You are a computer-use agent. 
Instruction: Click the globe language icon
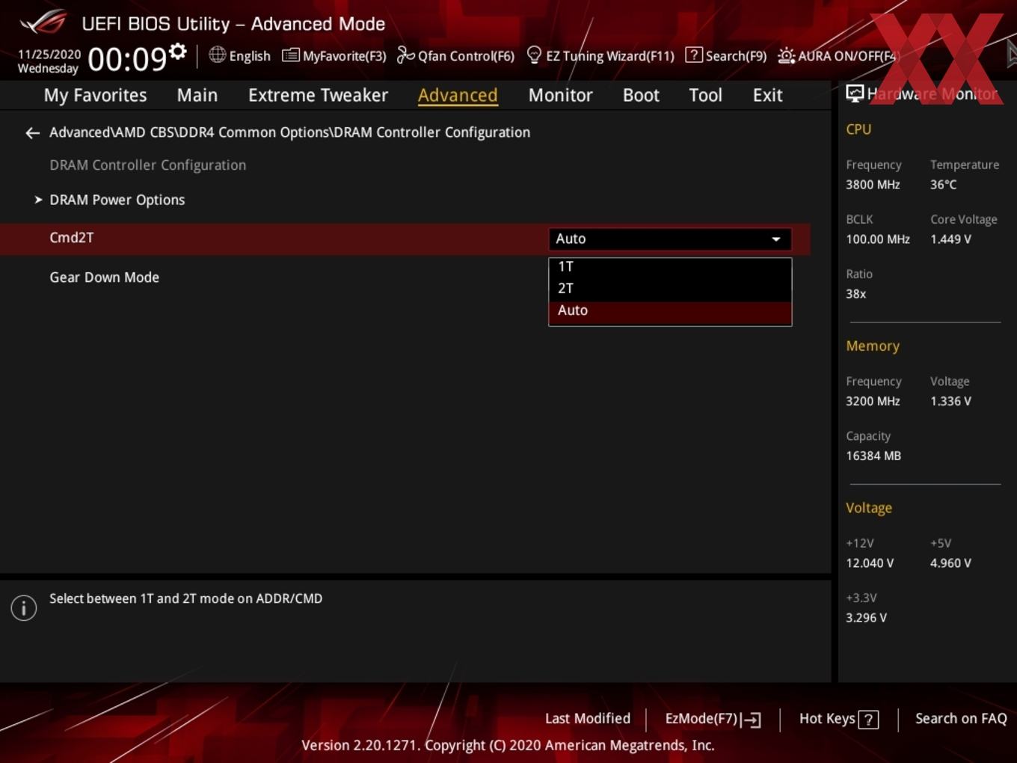(x=217, y=55)
